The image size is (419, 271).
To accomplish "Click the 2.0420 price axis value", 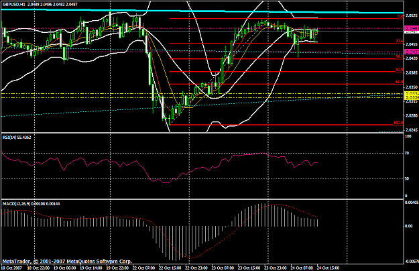I will (x=412, y=58).
